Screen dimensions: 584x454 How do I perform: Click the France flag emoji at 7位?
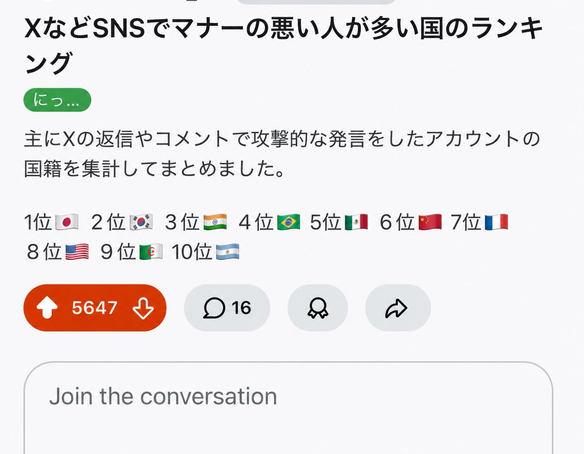(497, 222)
